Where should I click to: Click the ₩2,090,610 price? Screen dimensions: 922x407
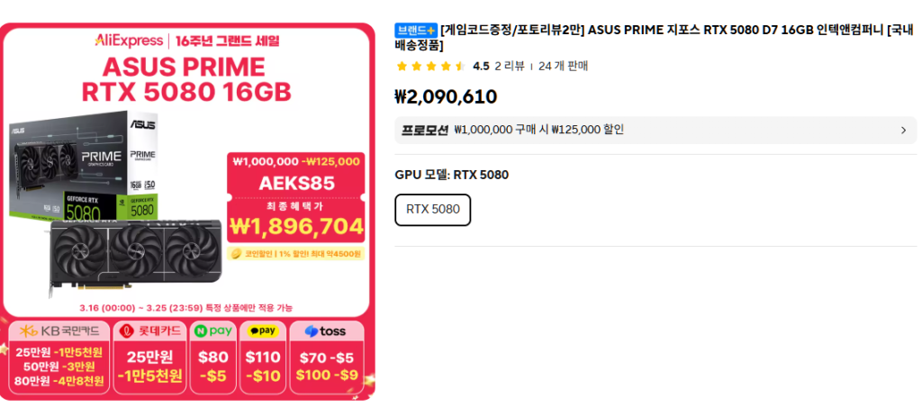coord(446,96)
